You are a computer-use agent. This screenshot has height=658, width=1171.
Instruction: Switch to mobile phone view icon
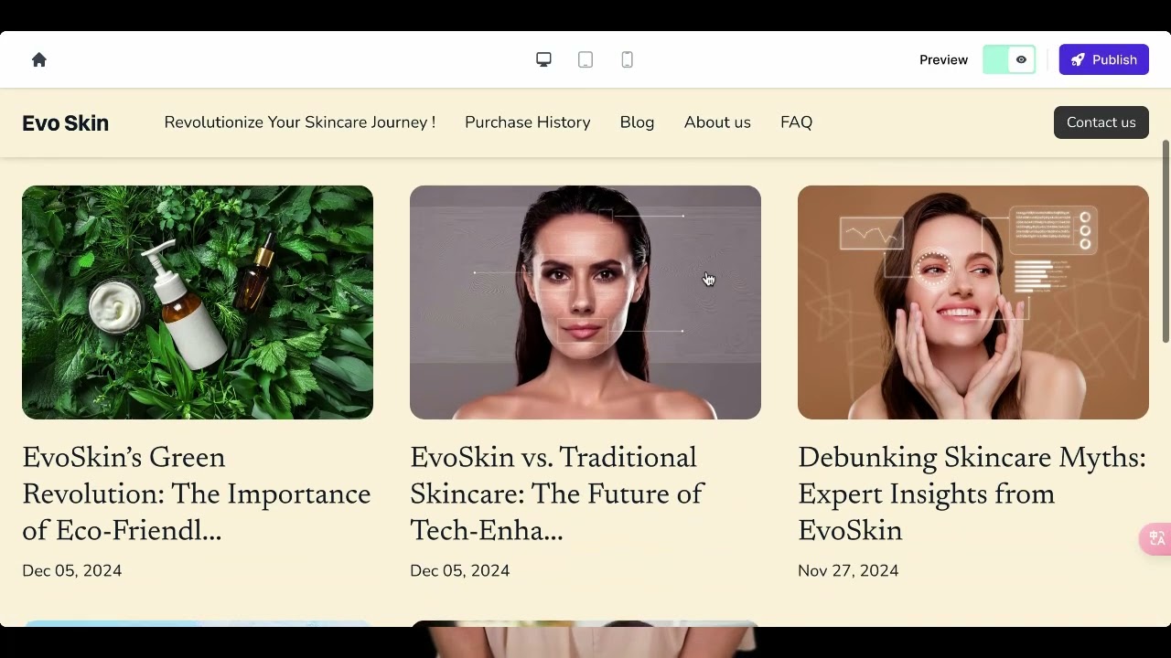pyautogui.click(x=628, y=59)
